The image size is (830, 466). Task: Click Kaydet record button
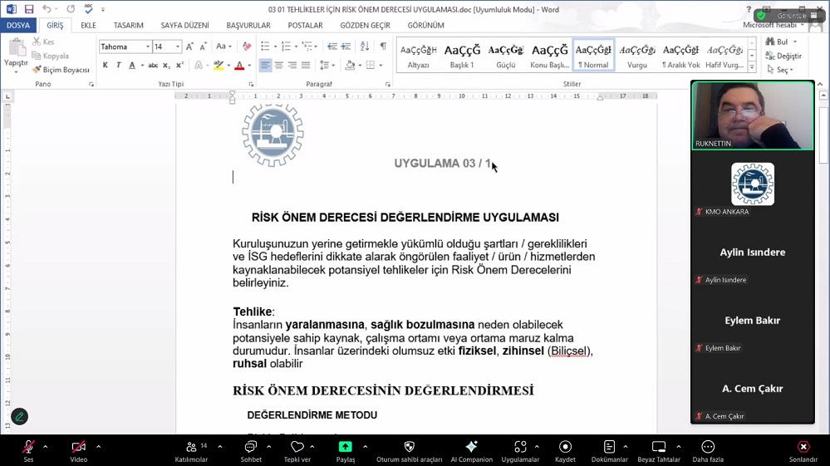point(565,451)
